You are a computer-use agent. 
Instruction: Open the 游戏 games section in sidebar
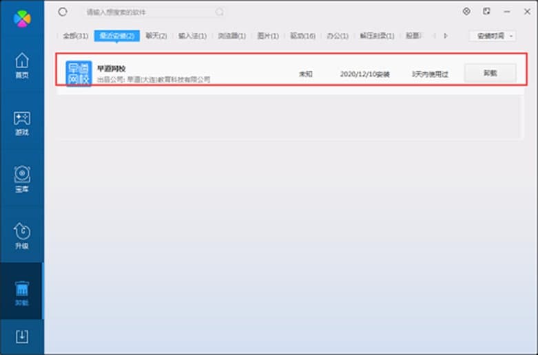click(22, 122)
